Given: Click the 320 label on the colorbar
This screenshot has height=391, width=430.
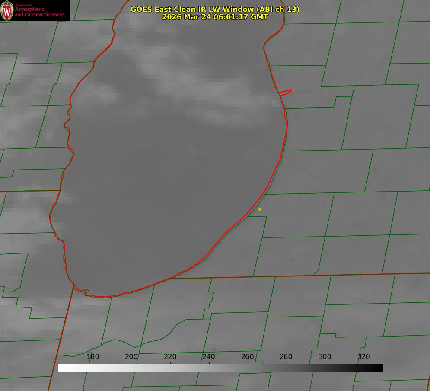Looking at the screenshot, I should point(364,356).
